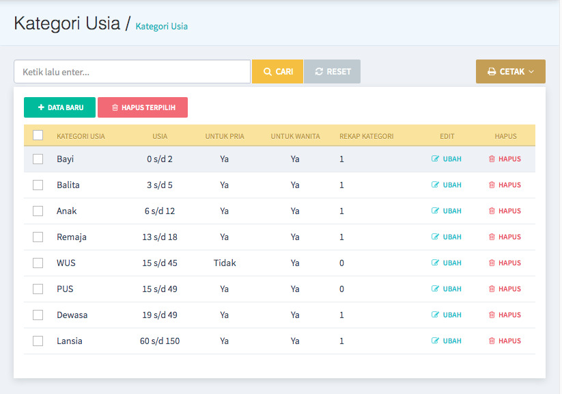562x394 pixels.
Task: Click the Usia column header
Action: coord(160,136)
